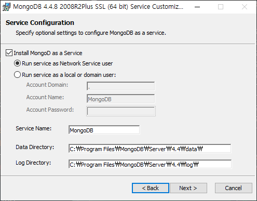Screen dimensions: 257x201
Task: Click the Account Password field
Action: (x=121, y=111)
